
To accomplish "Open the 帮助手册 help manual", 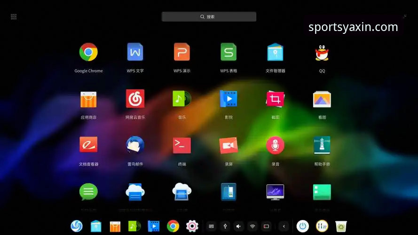I will (322, 146).
